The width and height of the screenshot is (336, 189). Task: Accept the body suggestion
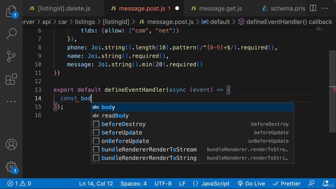192,107
